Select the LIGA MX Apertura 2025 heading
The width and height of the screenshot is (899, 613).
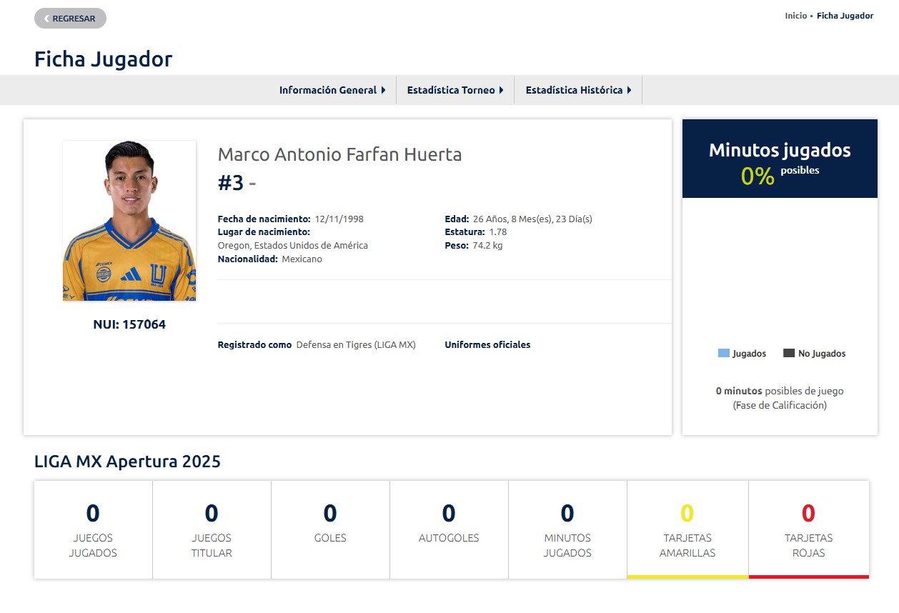point(127,462)
